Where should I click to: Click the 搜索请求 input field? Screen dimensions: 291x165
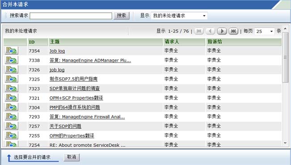(71, 16)
